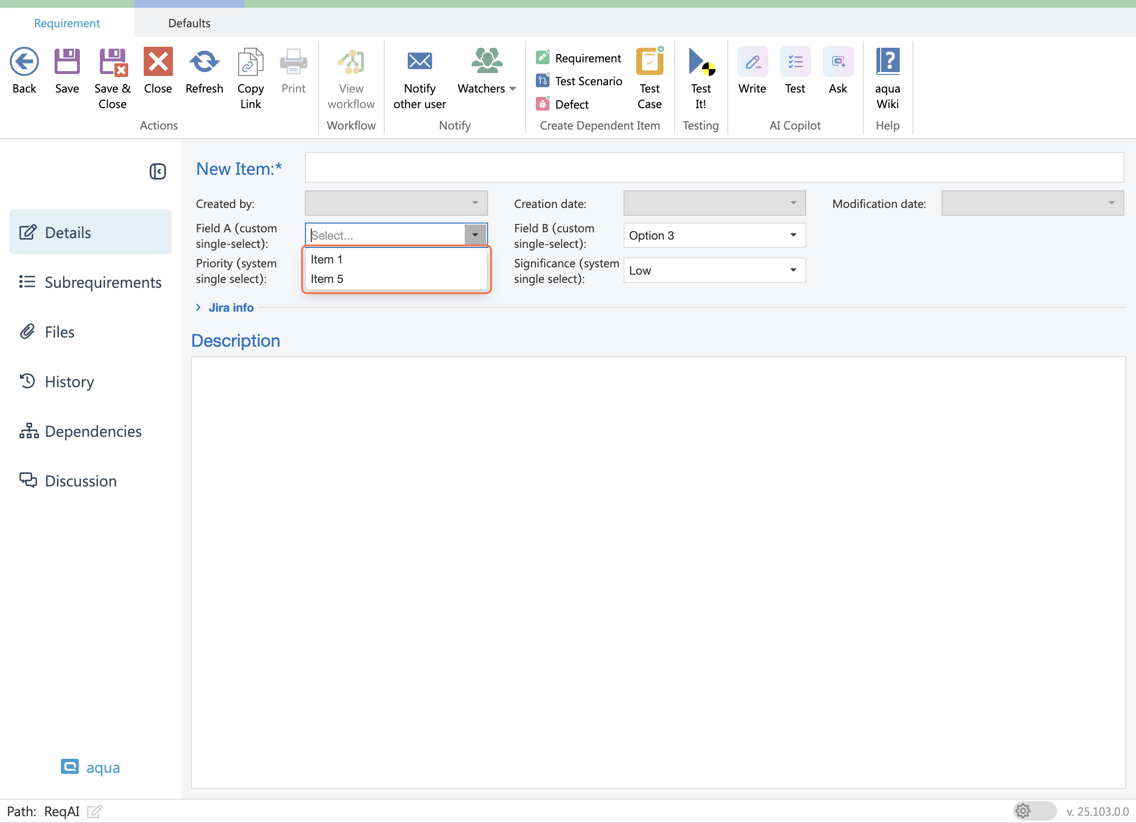Open Notify other user envelope icon

(419, 62)
